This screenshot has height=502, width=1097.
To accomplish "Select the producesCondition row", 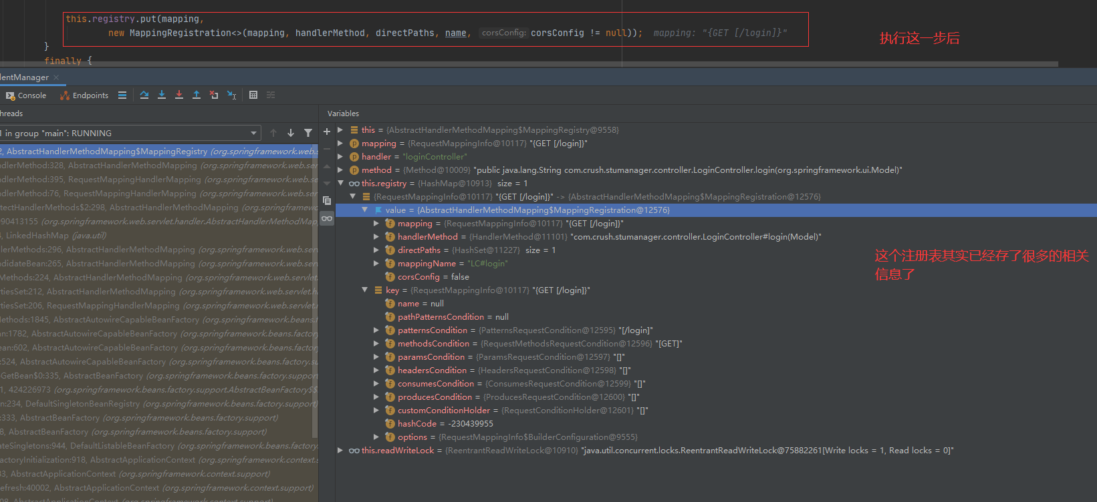I will (x=715, y=397).
